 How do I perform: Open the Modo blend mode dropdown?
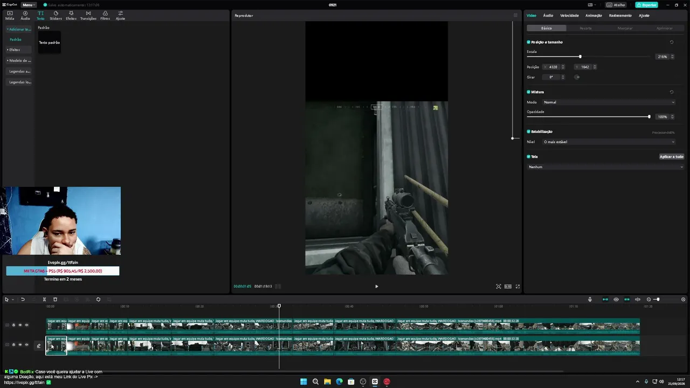point(609,102)
